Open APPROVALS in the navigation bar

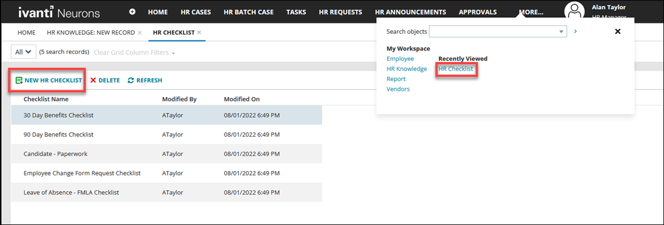477,12
